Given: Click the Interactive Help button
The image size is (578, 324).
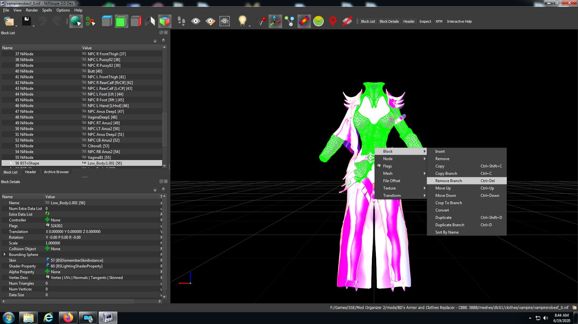Looking at the screenshot, I should [x=459, y=21].
